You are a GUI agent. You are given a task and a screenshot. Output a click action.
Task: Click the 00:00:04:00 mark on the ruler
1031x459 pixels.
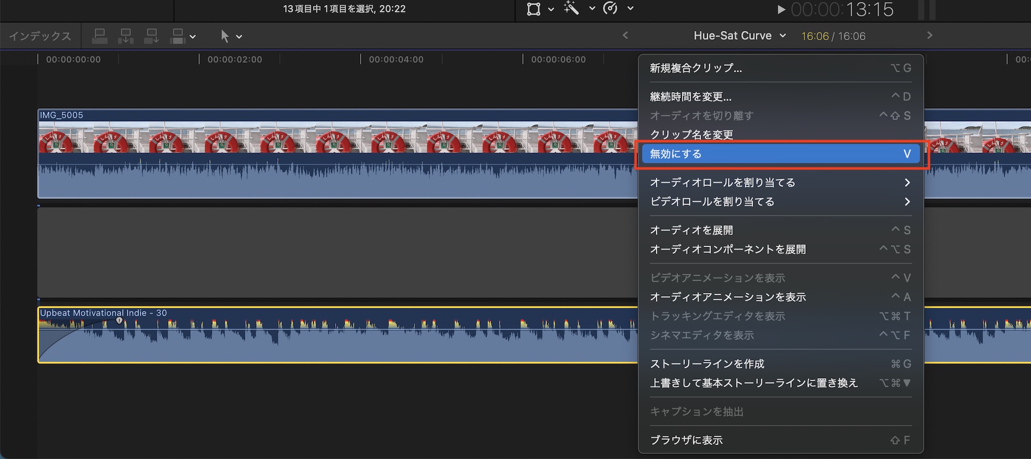click(x=396, y=59)
